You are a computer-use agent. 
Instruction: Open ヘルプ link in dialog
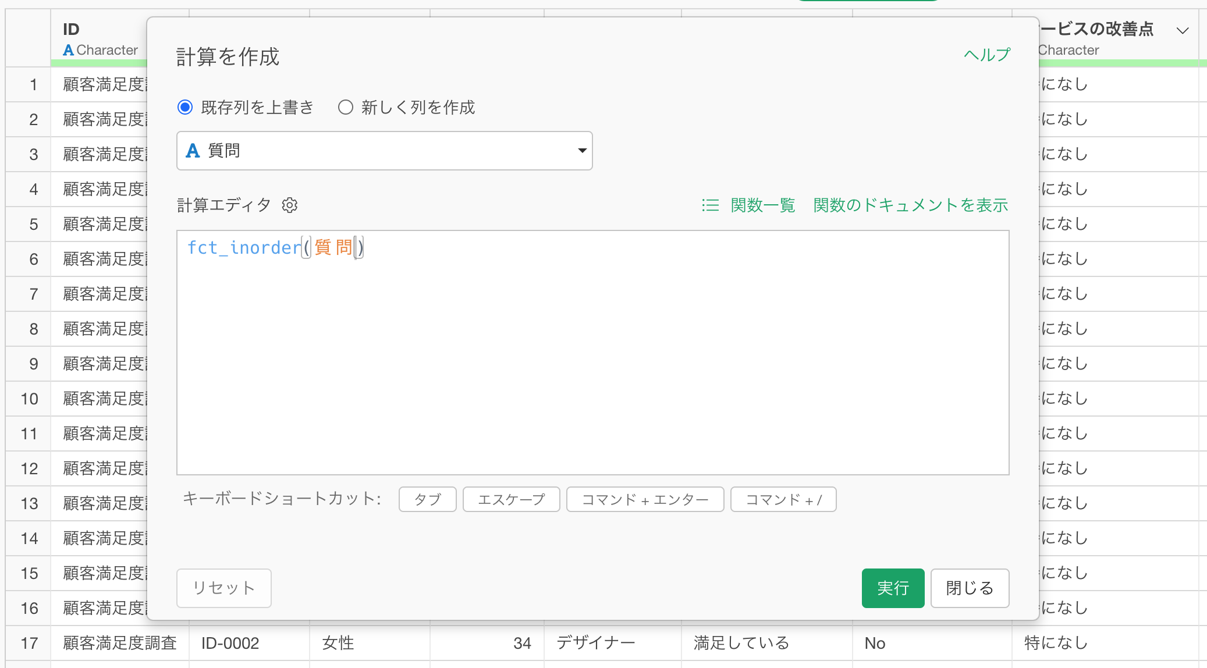pyautogui.click(x=987, y=55)
